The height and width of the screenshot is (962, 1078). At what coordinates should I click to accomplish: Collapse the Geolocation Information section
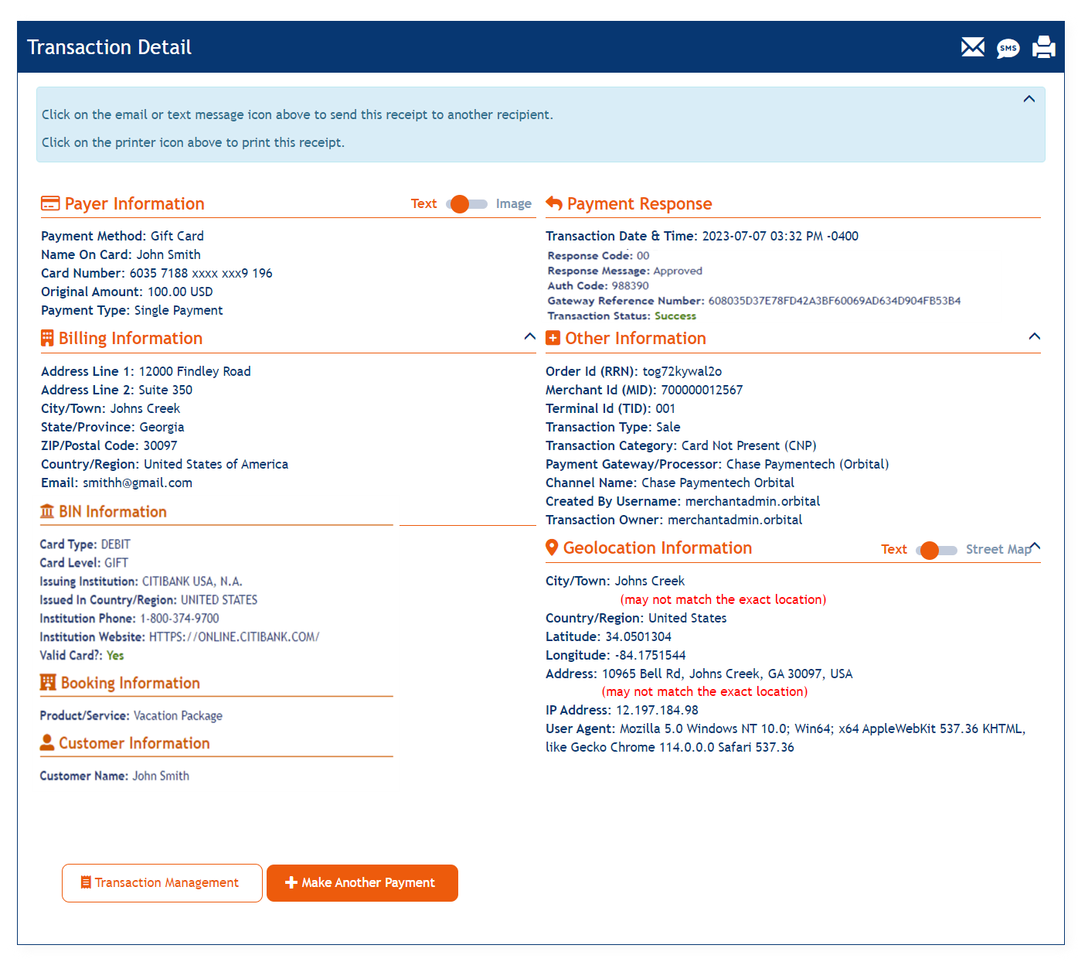pyautogui.click(x=1035, y=546)
